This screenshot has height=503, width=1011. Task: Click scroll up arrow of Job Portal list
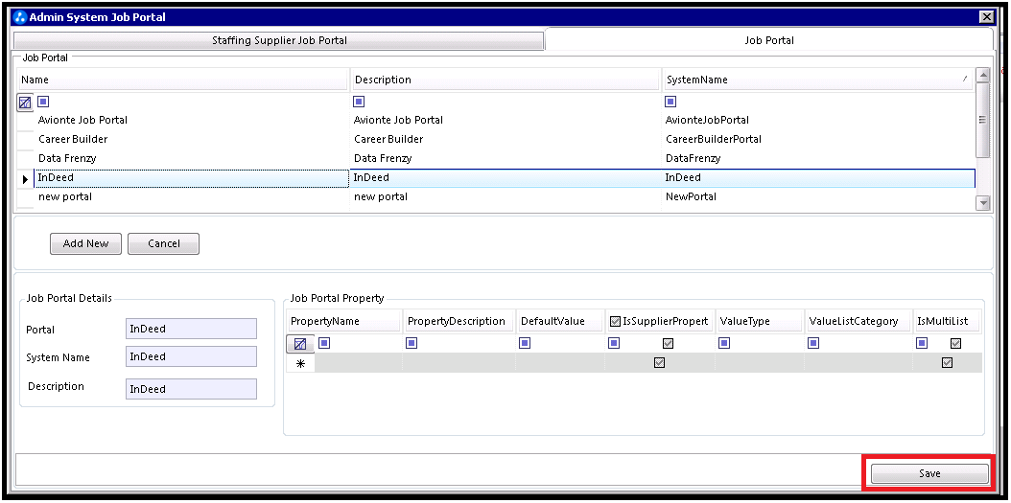(982, 76)
